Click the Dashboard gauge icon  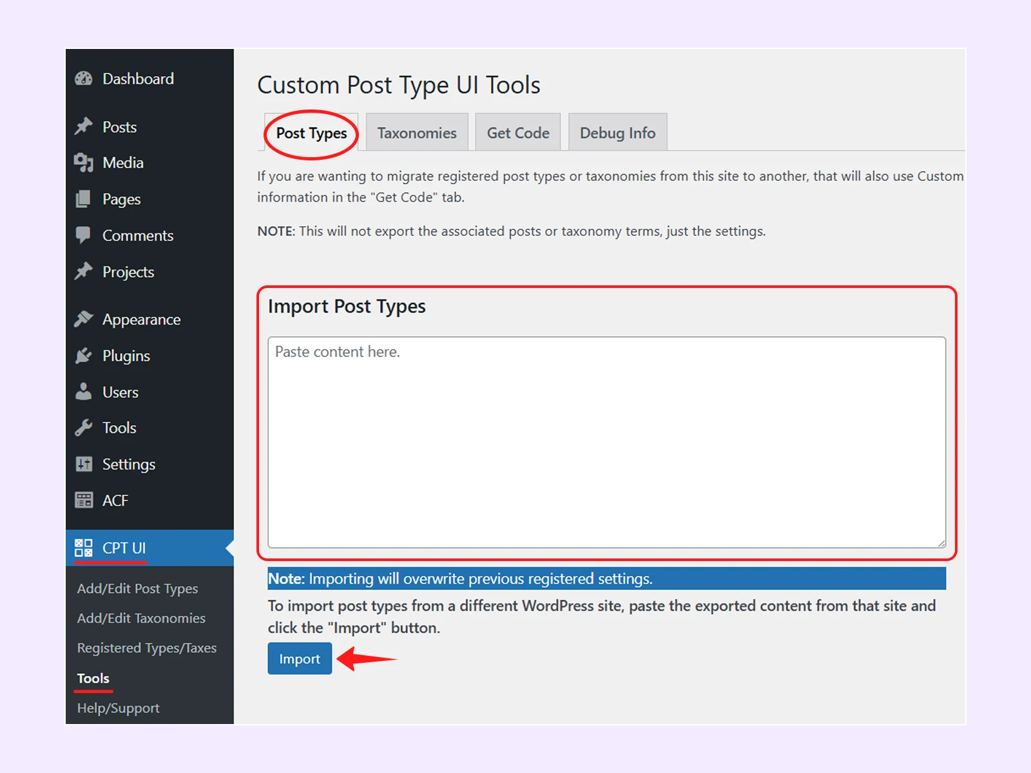pos(84,79)
